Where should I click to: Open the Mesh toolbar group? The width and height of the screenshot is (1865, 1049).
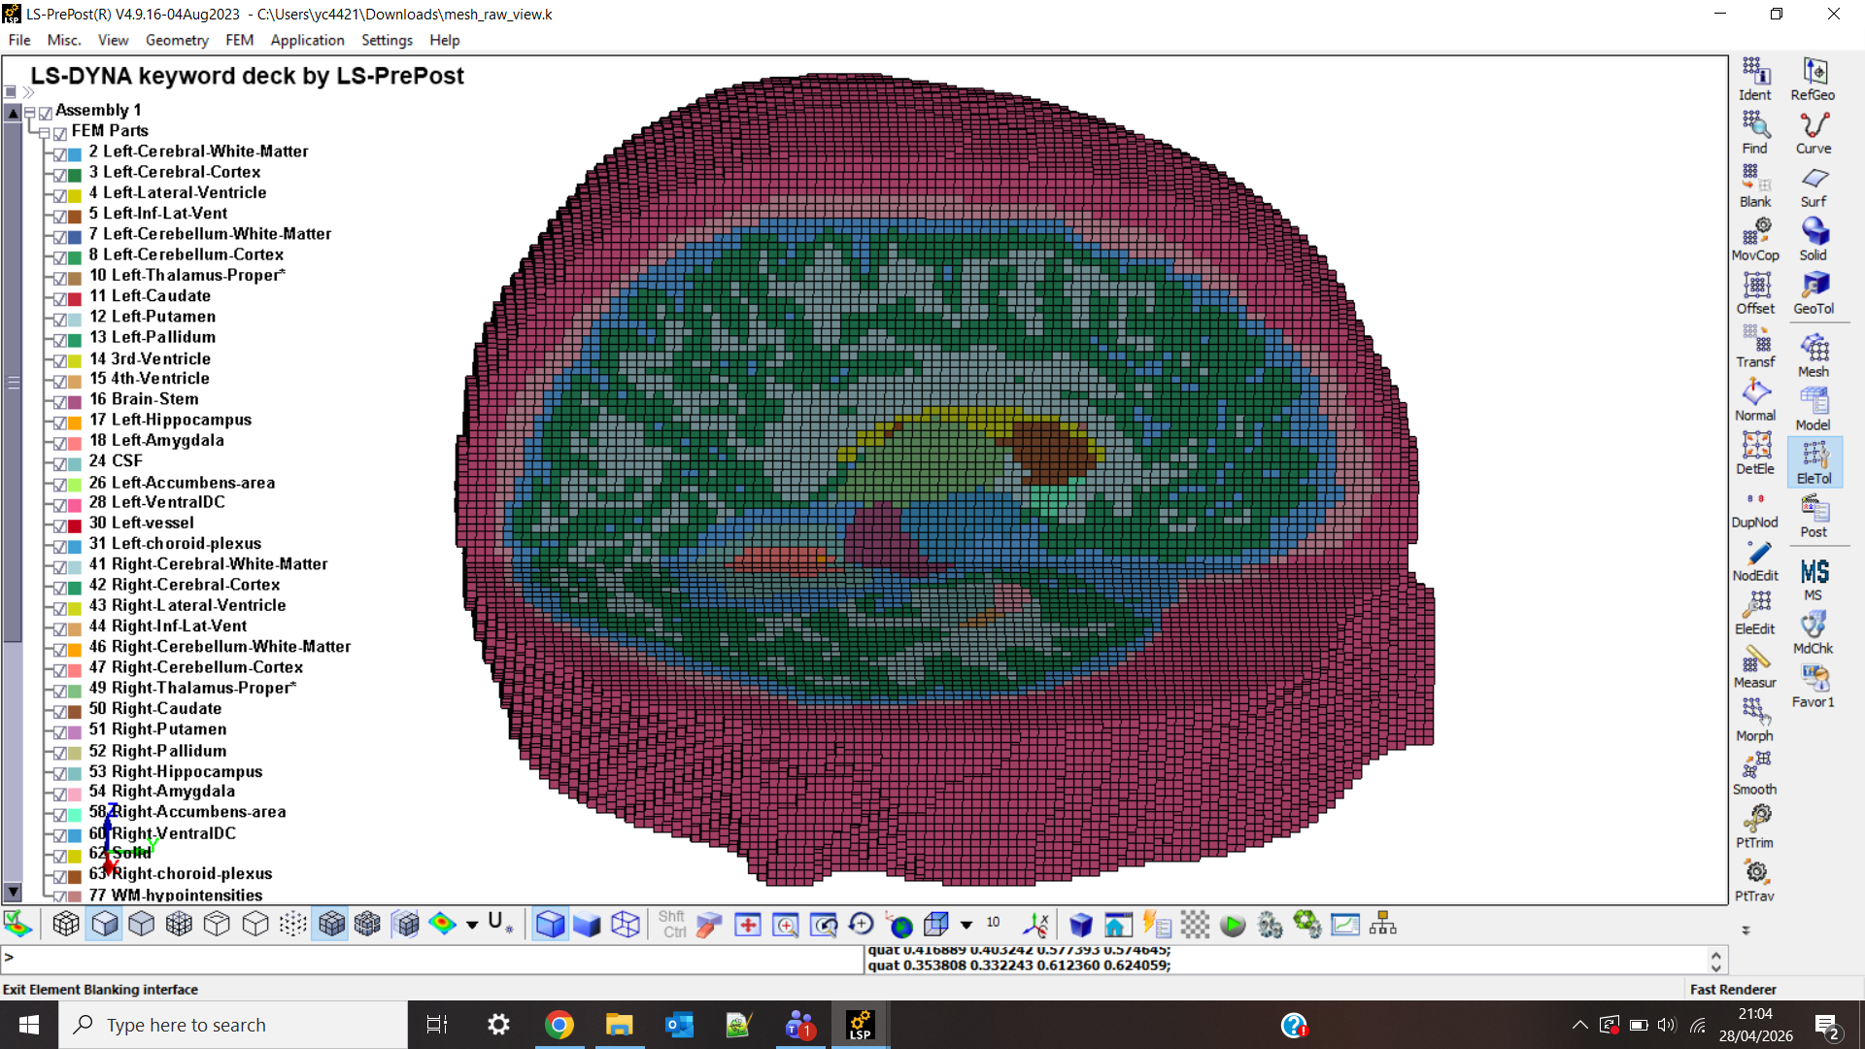point(1814,355)
